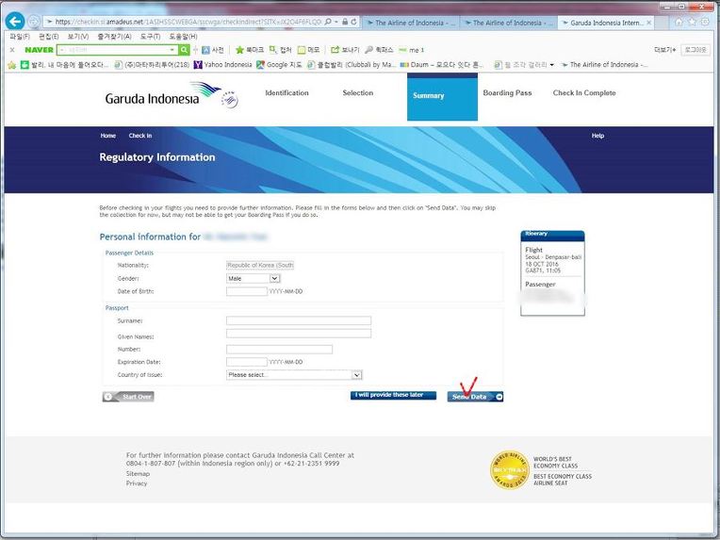Click the Nationality field

(260, 265)
